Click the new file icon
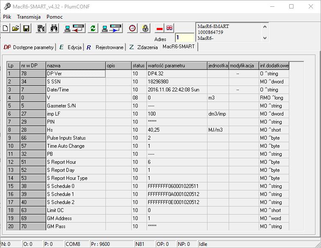Viewport: 321px width, 248px height. click(x=6, y=28)
